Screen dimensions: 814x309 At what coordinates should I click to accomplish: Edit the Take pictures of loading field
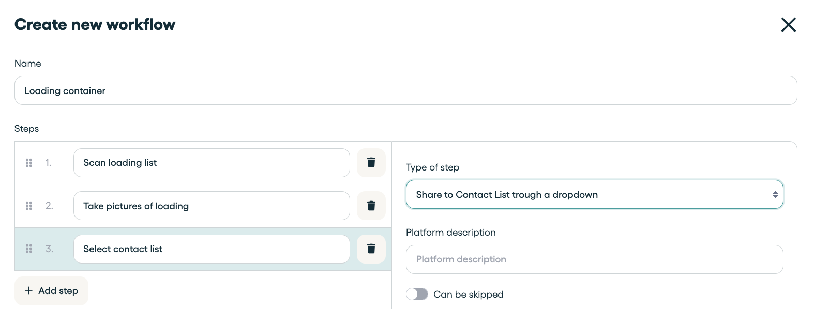[211, 206]
